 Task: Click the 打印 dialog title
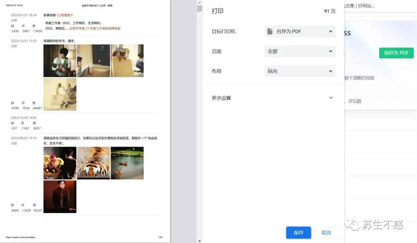[217, 11]
